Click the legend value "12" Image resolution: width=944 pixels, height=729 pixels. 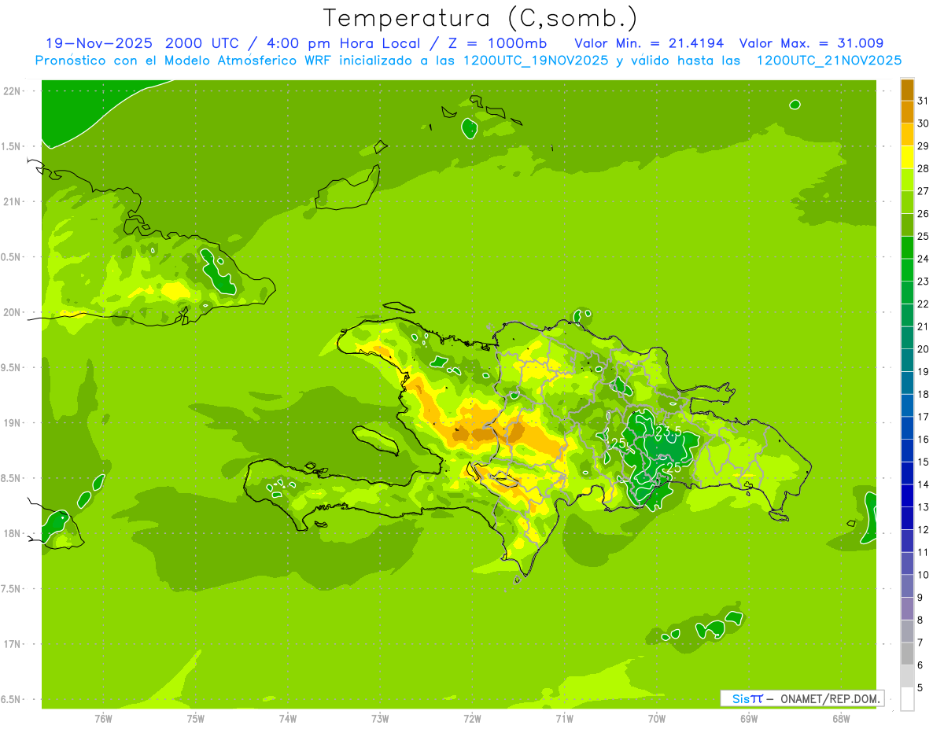(x=924, y=530)
